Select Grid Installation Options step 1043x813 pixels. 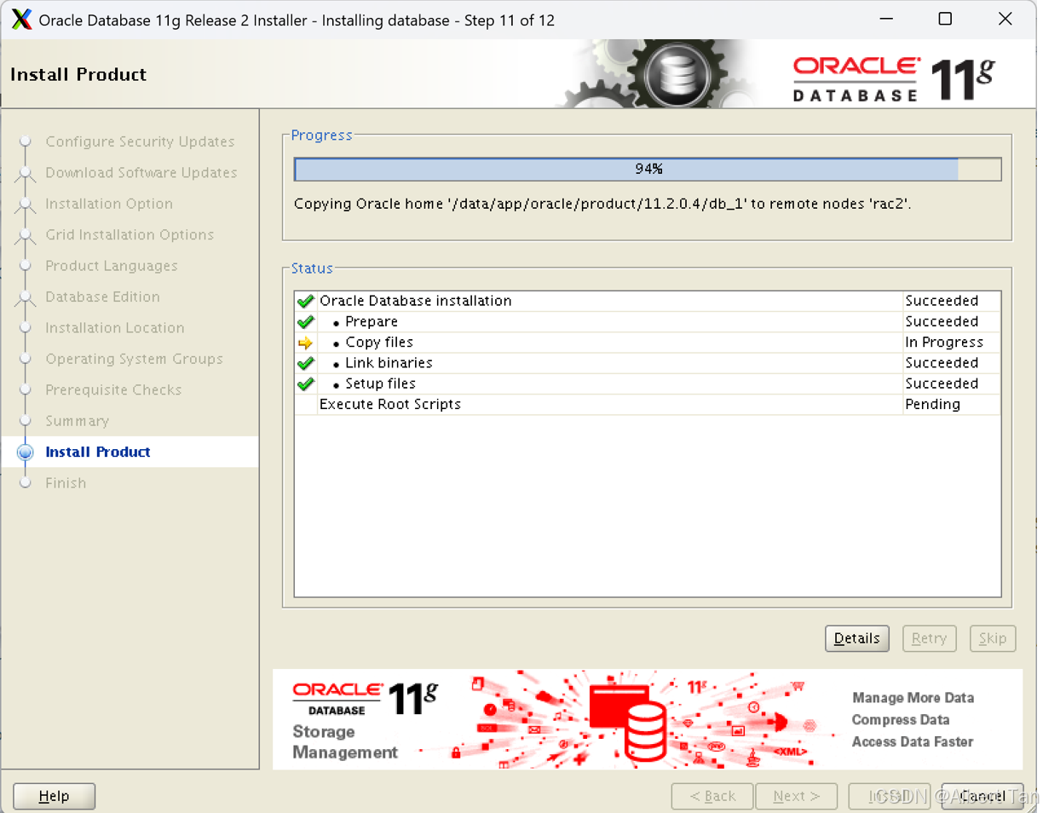tap(130, 235)
